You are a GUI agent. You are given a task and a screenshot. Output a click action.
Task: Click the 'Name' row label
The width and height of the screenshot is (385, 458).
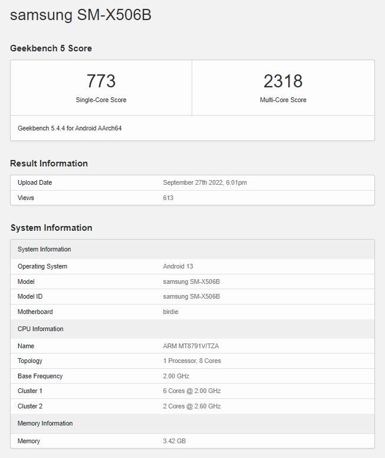click(26, 346)
